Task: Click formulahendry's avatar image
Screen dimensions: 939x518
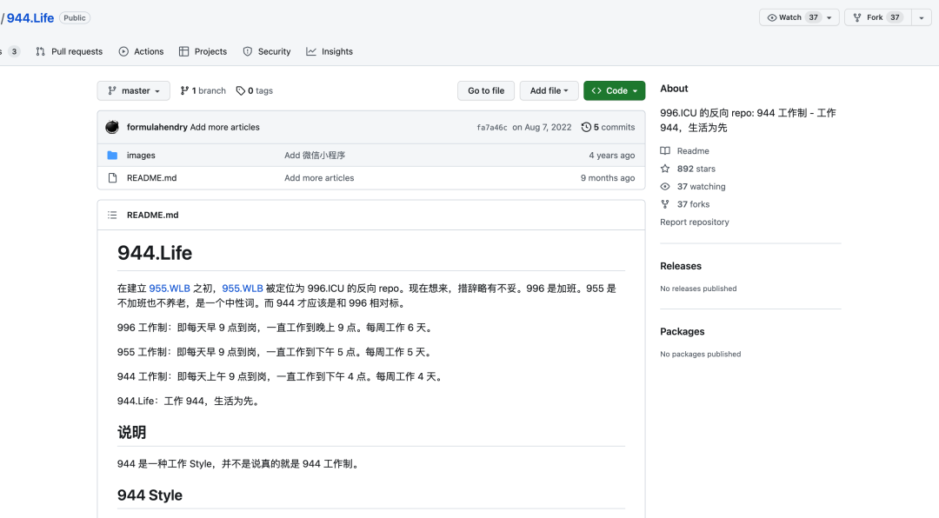Action: [112, 127]
